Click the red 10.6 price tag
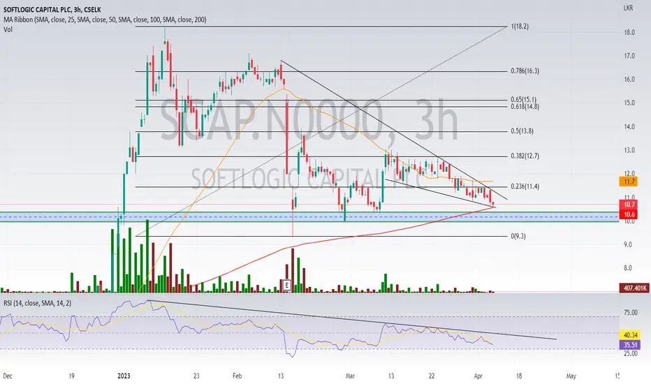 628,214
